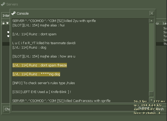Image resolution: width=167 pixels, height=121 pixels.
Task: Click the Steam logo in Console title
Action: (x=14, y=13)
